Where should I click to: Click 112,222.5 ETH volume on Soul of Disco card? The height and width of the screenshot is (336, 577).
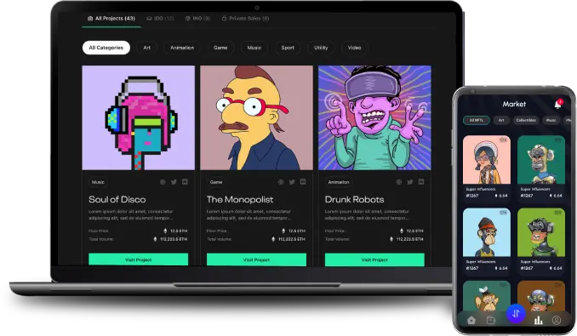click(x=174, y=239)
